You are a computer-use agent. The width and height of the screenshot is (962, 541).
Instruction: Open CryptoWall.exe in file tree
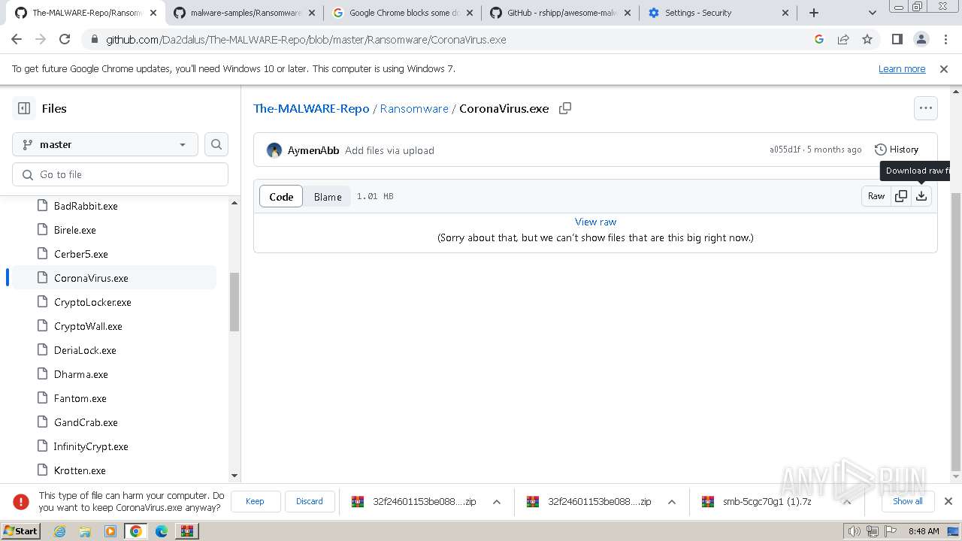(88, 326)
